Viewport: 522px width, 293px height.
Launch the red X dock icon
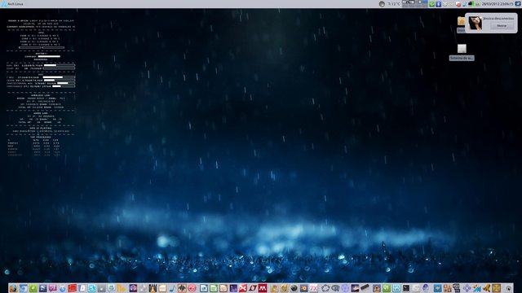click(243, 288)
